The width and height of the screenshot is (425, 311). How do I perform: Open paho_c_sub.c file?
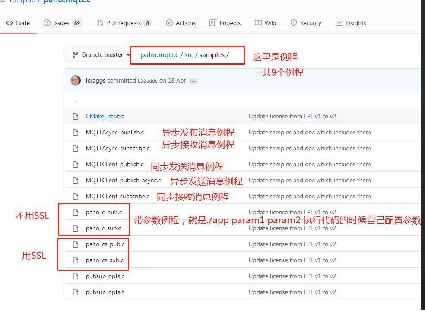[103, 228]
